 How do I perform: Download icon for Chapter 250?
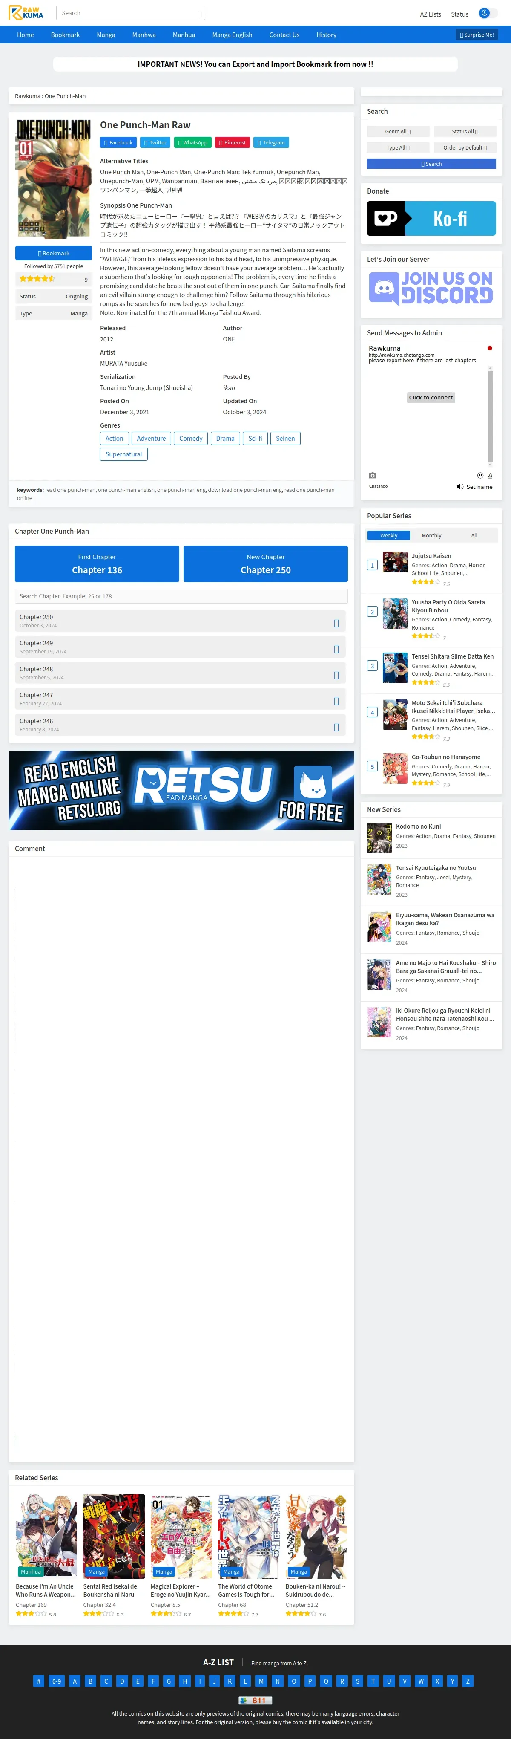[336, 623]
